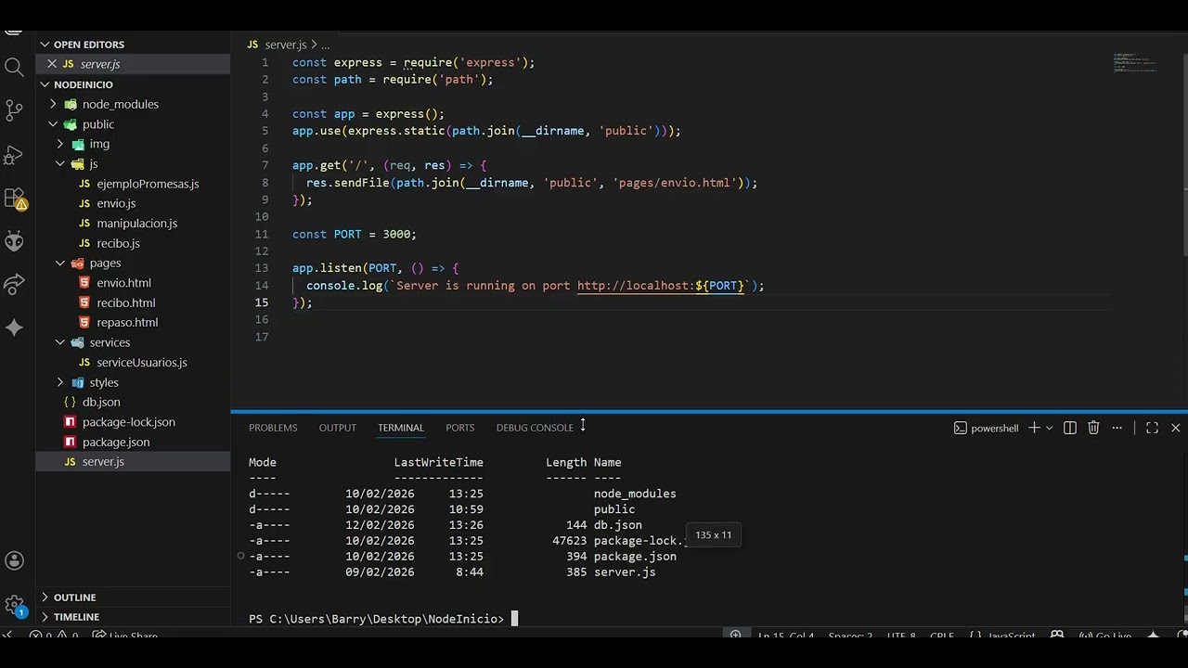Expand the styles folder chevron

pyautogui.click(x=60, y=382)
